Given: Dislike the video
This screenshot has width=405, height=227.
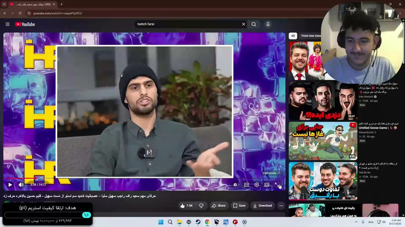Looking at the screenshot, I should [201, 206].
